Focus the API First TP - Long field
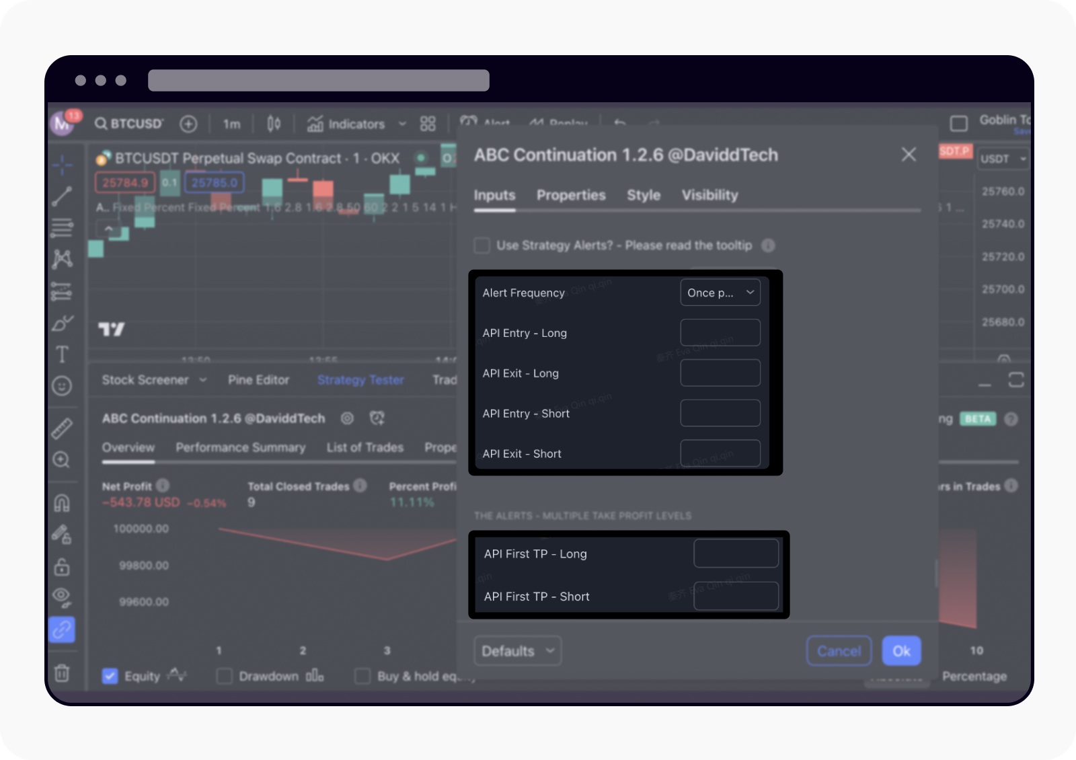The width and height of the screenshot is (1076, 760). [736, 554]
